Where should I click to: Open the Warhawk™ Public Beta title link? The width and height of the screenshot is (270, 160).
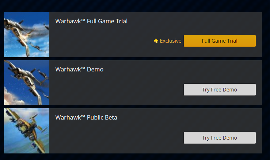[x=86, y=118]
